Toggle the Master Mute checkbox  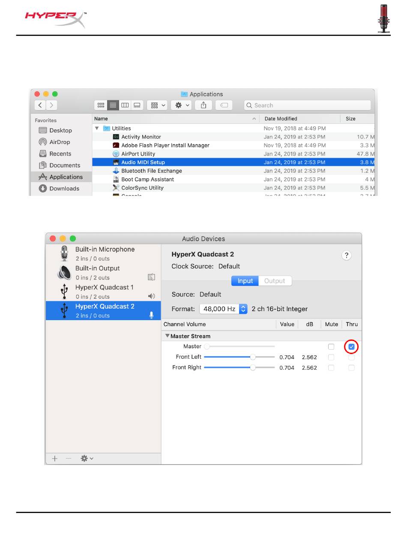pyautogui.click(x=331, y=346)
